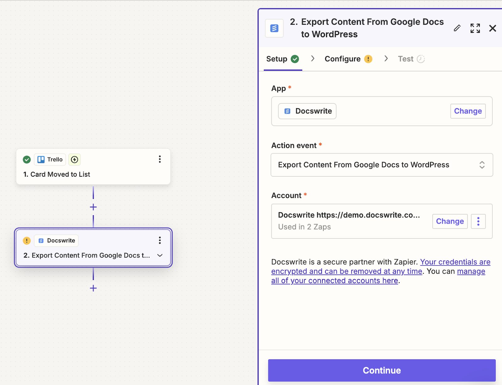Open the credentials encryption info link
Image resolution: width=502 pixels, height=385 pixels.
tap(455, 262)
